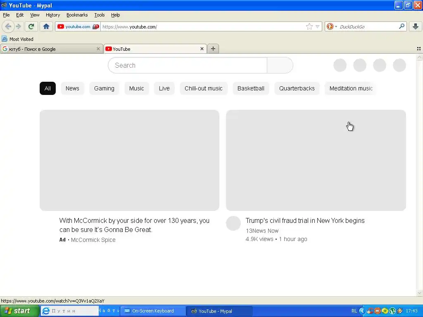Click the 13News Now channel avatar placeholder
Screen dimensions: 423x317
pyautogui.click(x=233, y=223)
